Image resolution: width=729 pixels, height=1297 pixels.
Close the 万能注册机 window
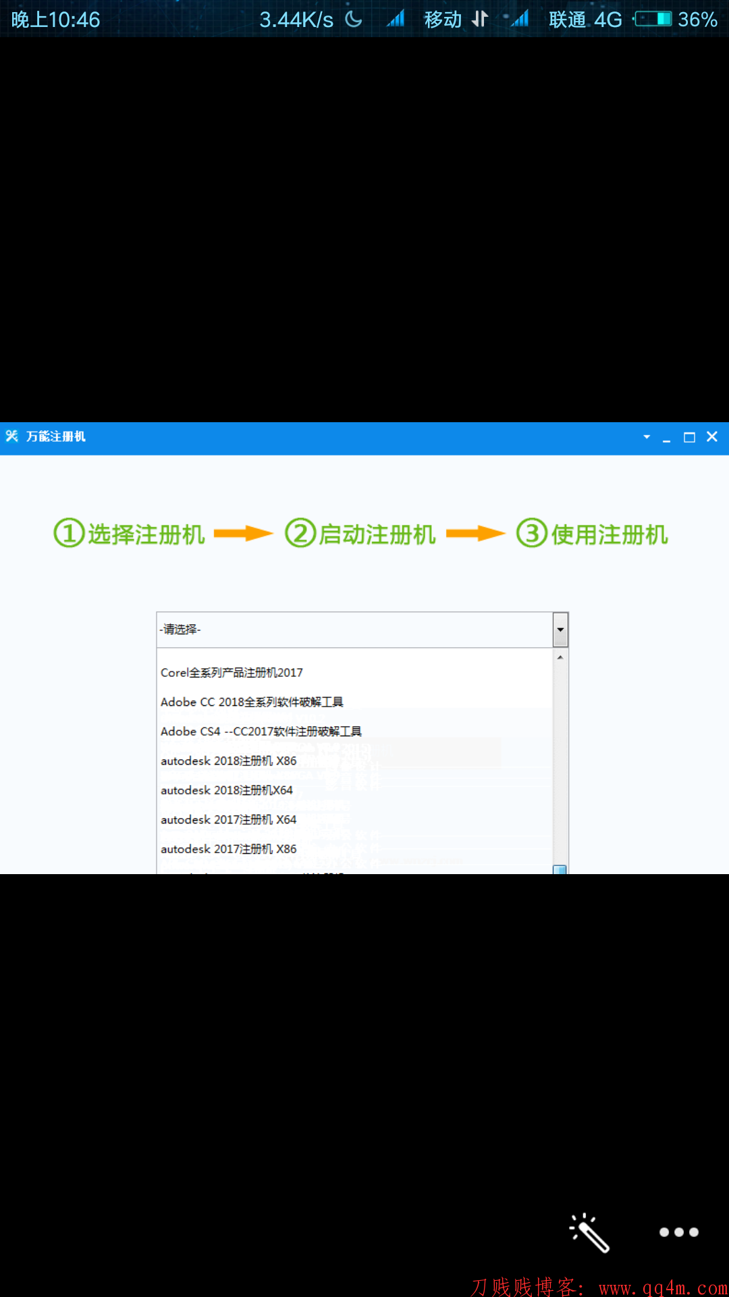(712, 437)
